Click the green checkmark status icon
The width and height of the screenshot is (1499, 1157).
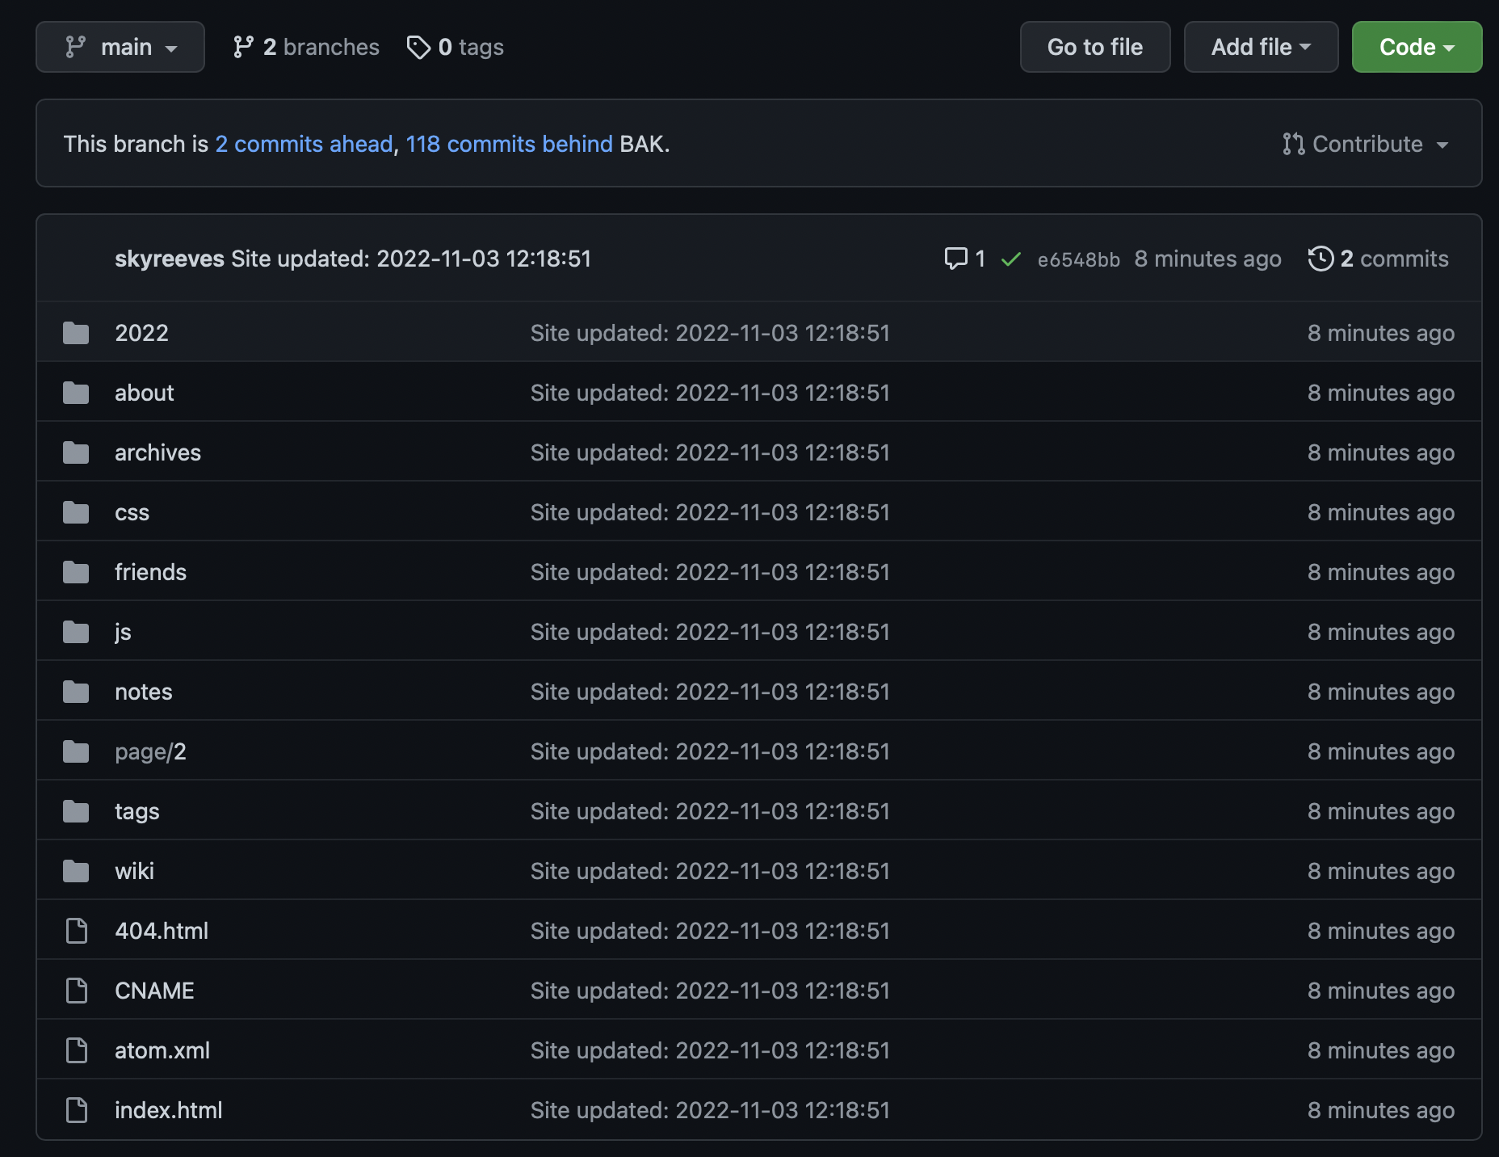coord(1010,259)
